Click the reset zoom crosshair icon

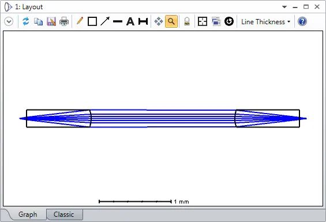(x=203, y=21)
